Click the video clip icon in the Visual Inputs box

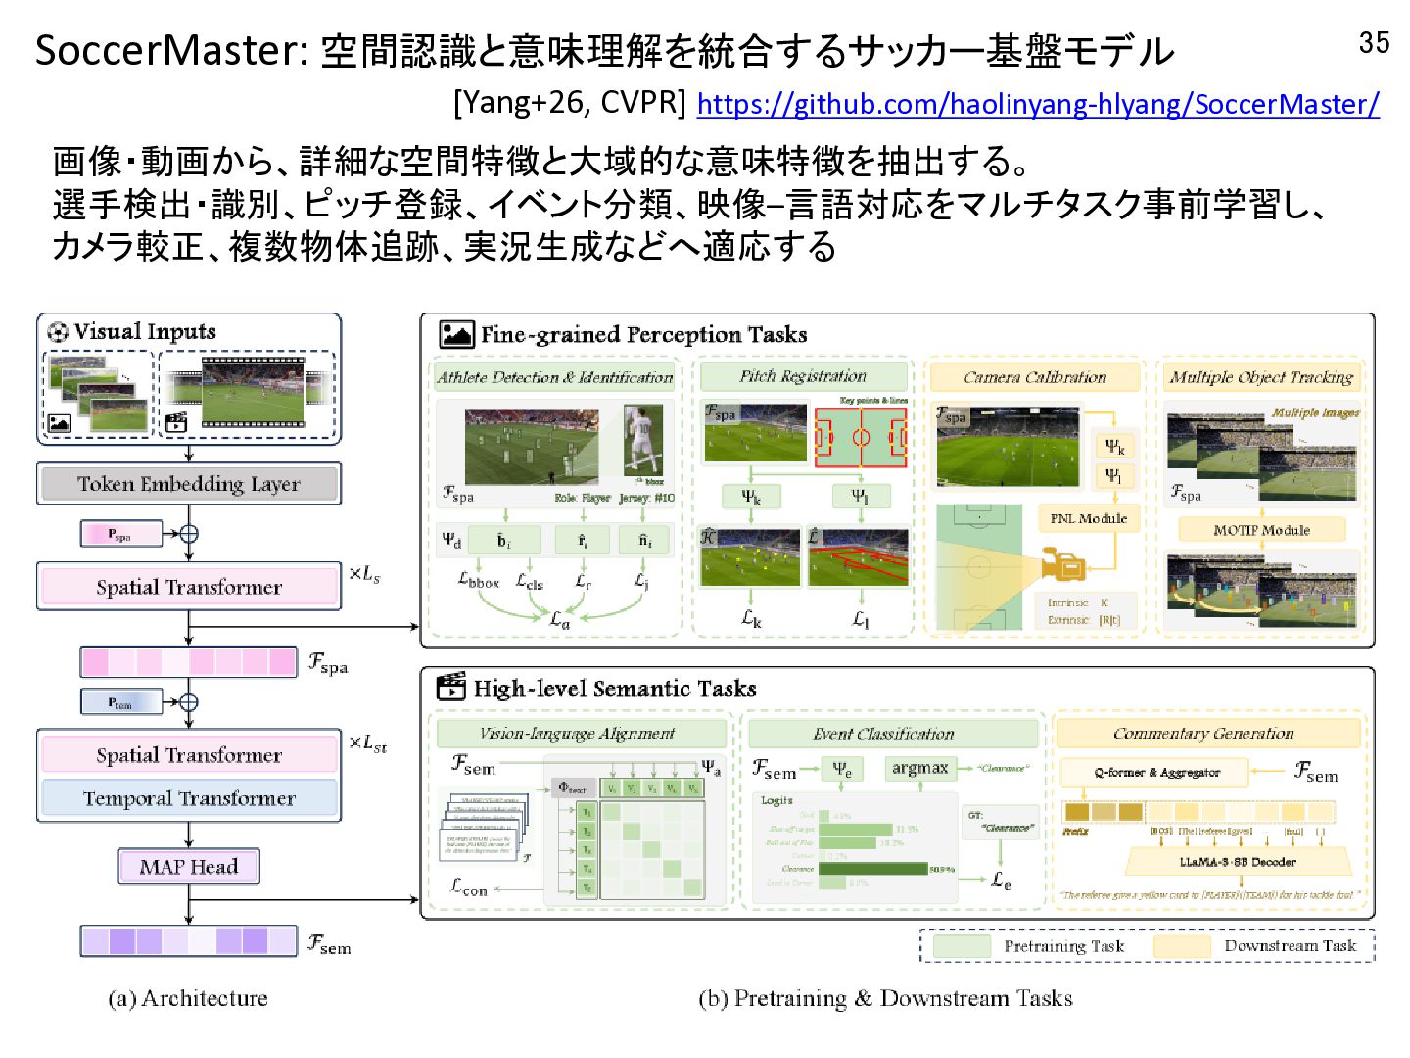coord(176,423)
